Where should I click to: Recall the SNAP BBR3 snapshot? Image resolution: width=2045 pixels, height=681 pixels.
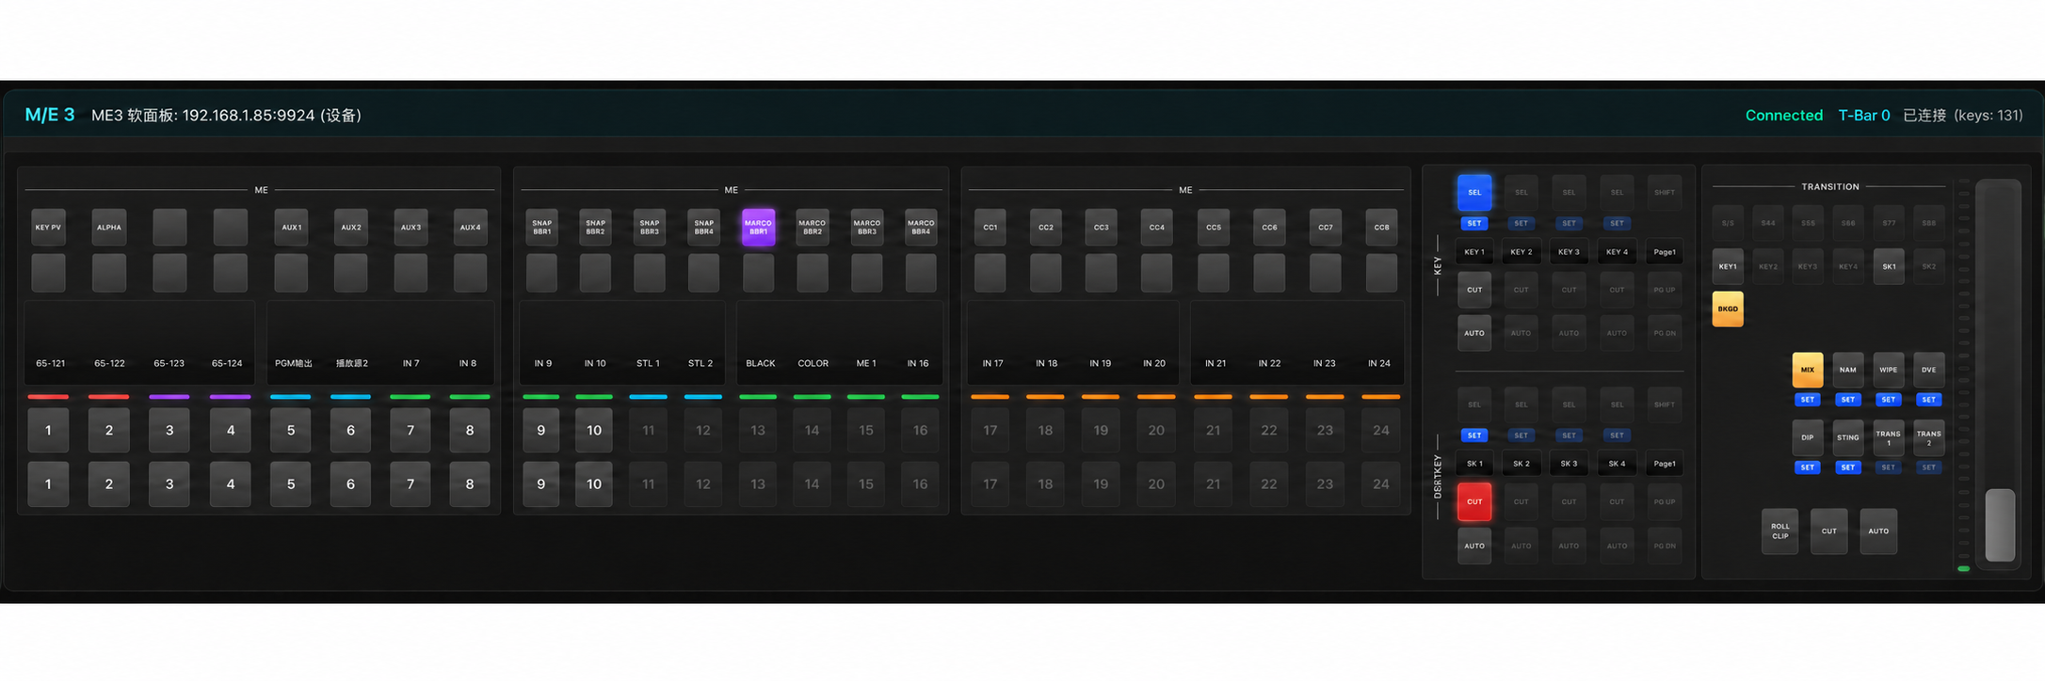650,228
